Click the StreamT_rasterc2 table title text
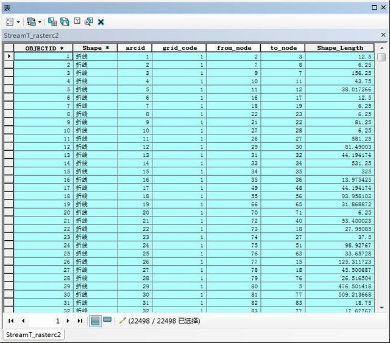The width and height of the screenshot is (390, 343). click(31, 35)
